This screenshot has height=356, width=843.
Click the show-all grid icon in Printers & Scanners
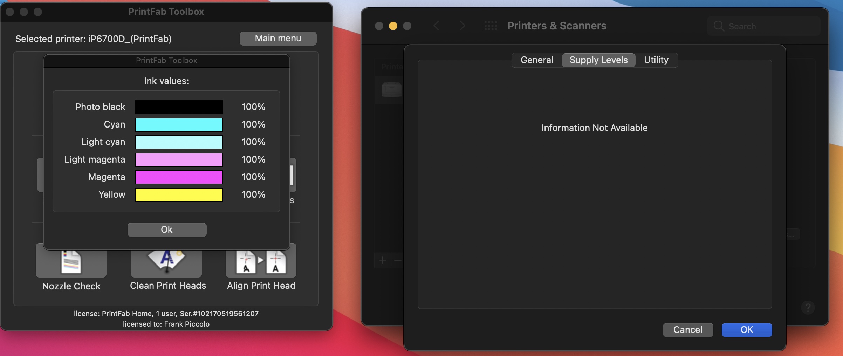pyautogui.click(x=491, y=26)
